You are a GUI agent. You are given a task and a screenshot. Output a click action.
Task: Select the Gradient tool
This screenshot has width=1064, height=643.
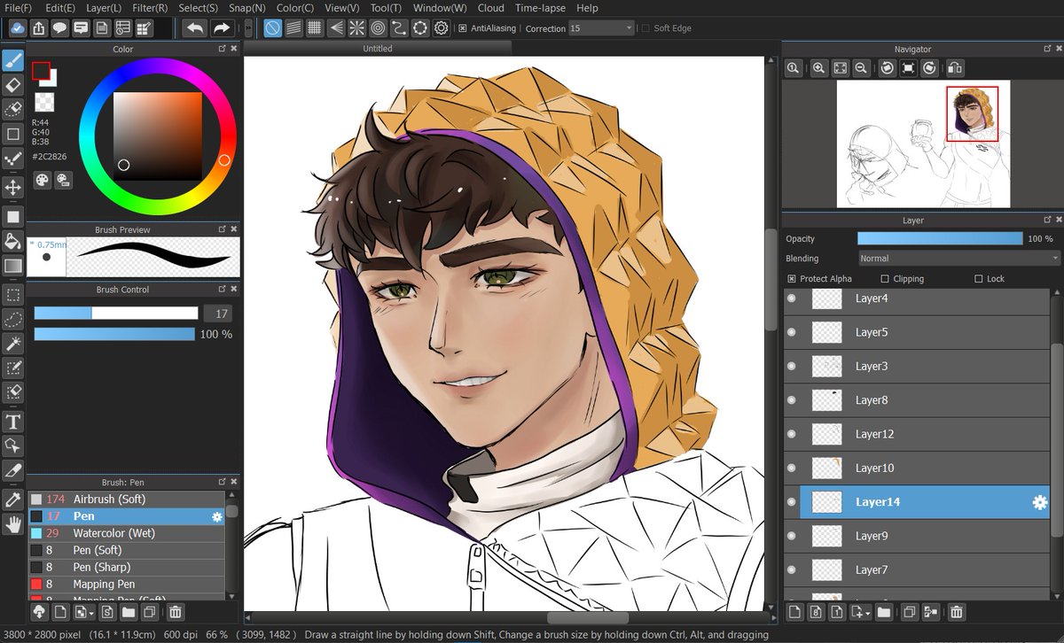pyautogui.click(x=12, y=265)
